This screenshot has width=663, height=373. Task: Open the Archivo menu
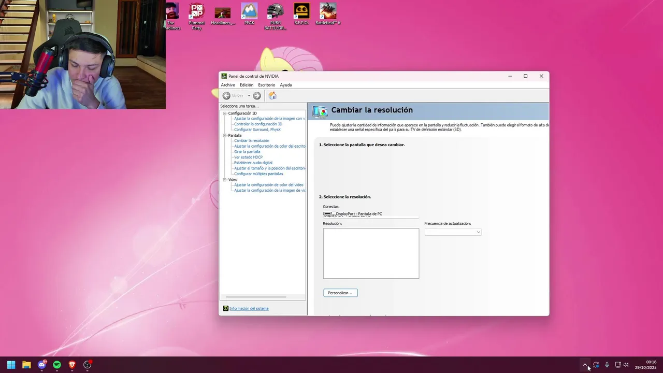click(x=228, y=85)
